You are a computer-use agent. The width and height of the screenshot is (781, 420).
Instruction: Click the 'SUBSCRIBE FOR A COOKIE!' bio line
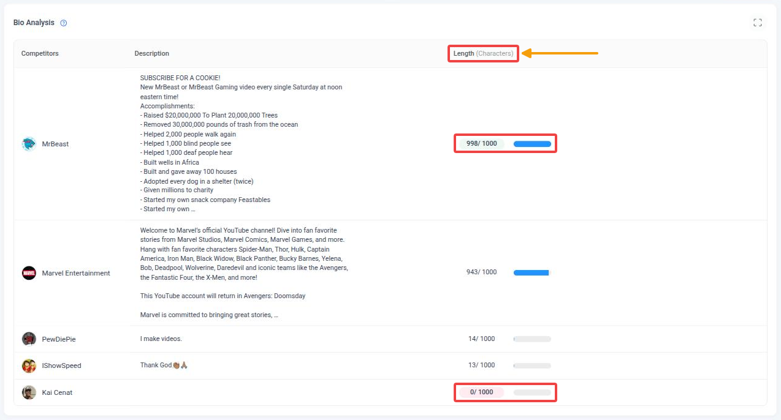point(180,78)
